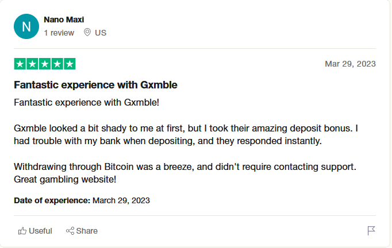Click the thumbs-up Useful icon
This screenshot has width=392, height=248.
pyautogui.click(x=22, y=231)
